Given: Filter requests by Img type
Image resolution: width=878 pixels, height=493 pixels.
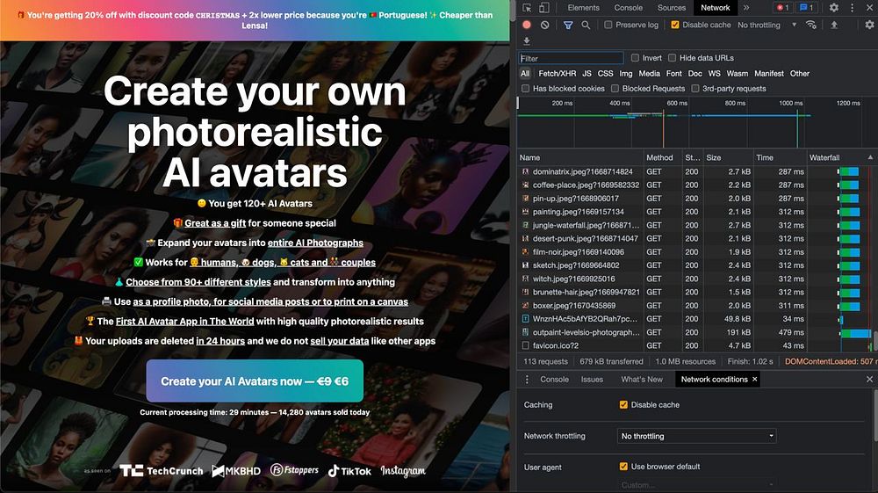Looking at the screenshot, I should coord(626,74).
